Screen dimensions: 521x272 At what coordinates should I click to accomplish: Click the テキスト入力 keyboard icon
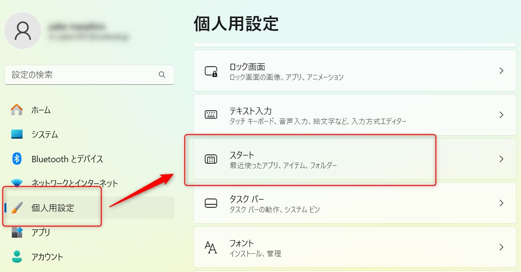tap(211, 115)
